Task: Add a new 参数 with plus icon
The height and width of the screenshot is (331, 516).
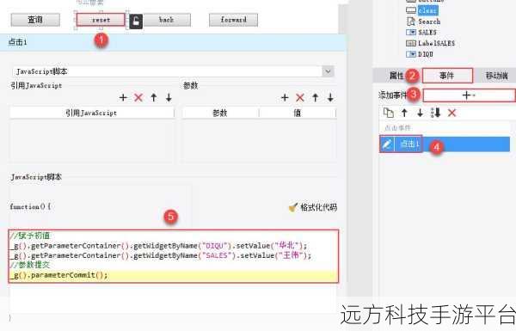Action: coord(285,97)
